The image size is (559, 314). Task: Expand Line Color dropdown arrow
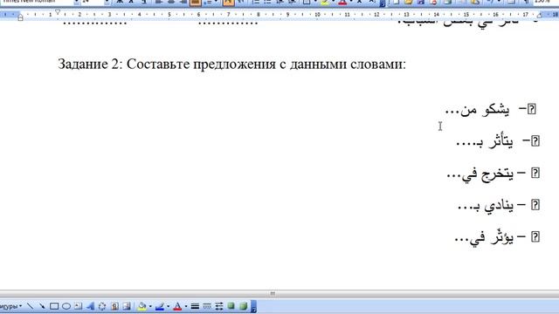[x=168, y=306]
